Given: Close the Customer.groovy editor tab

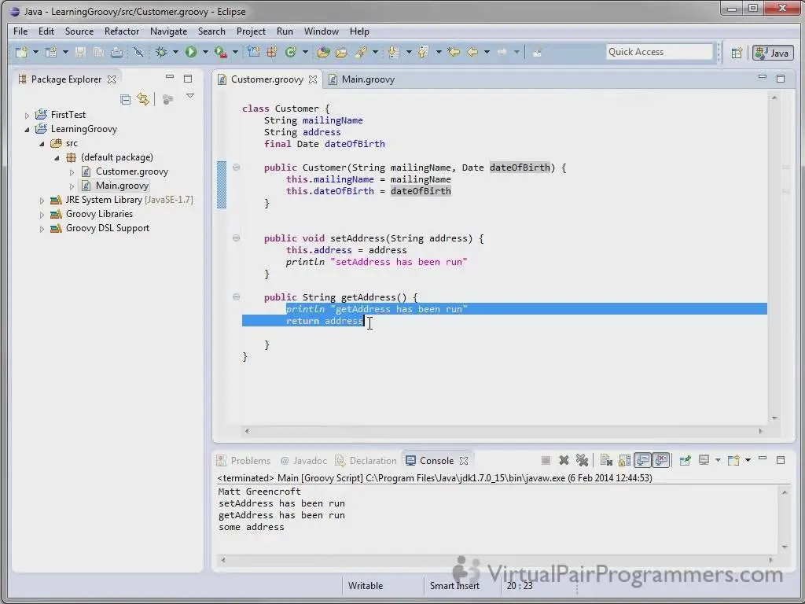Looking at the screenshot, I should coord(313,79).
